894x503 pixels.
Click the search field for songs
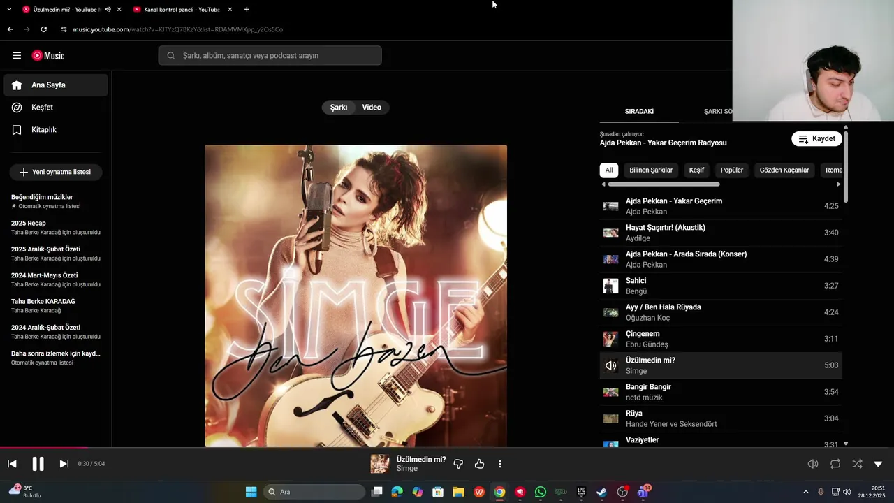click(270, 55)
